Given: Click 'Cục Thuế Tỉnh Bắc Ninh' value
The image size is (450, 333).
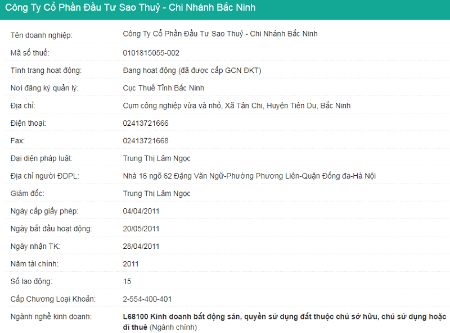Looking at the screenshot, I should click(x=163, y=88).
